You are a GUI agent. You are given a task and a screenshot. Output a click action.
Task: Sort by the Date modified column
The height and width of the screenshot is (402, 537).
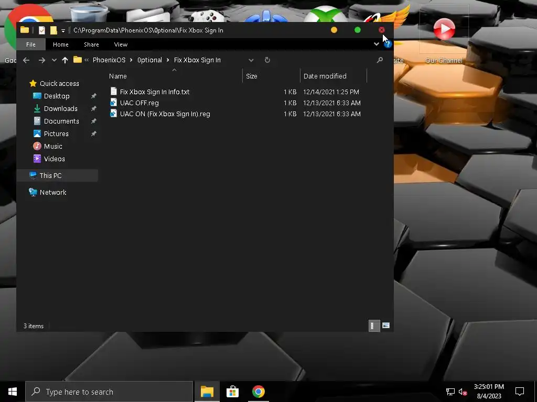tap(325, 76)
